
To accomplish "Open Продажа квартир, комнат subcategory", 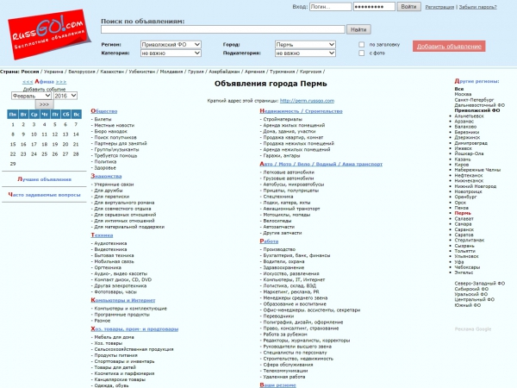I will pyautogui.click(x=293, y=137).
